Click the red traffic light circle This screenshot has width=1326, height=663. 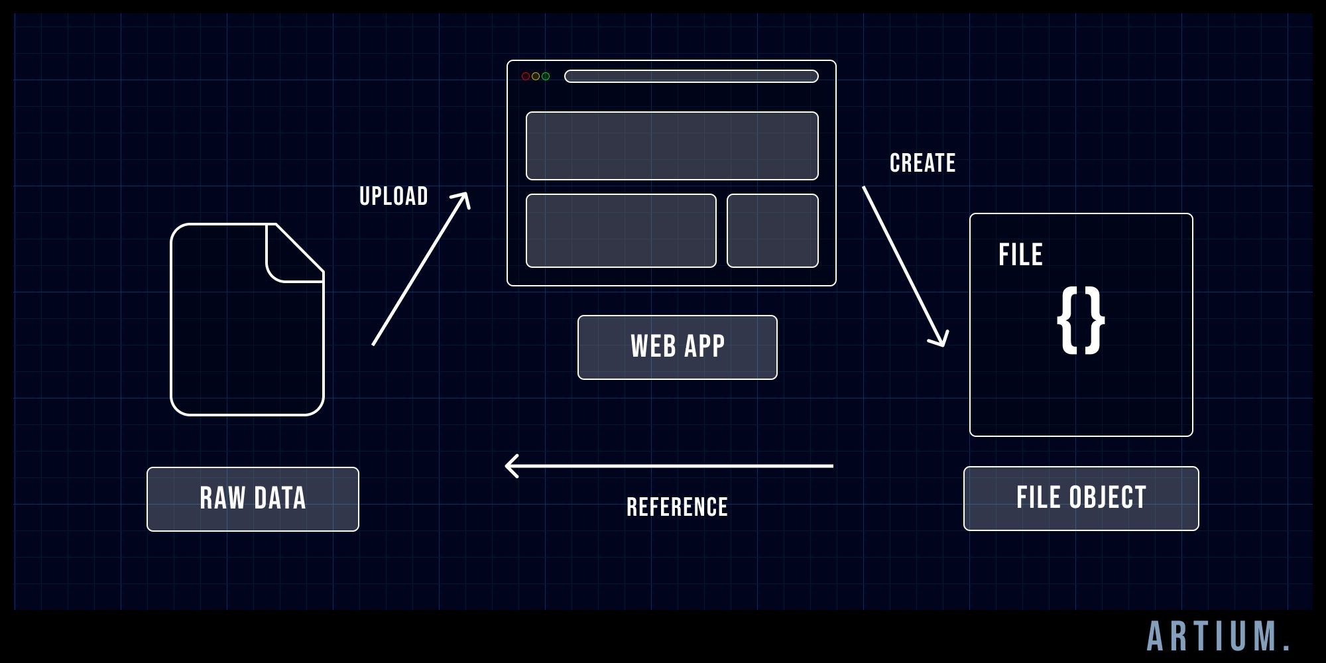point(526,77)
